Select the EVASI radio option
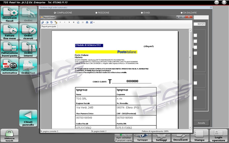Image resolution: width=229 pixels, height=143 pixels. pyautogui.click(x=145, y=13)
